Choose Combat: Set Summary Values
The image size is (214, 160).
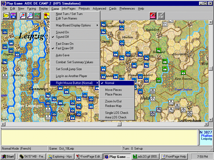coord(75,62)
